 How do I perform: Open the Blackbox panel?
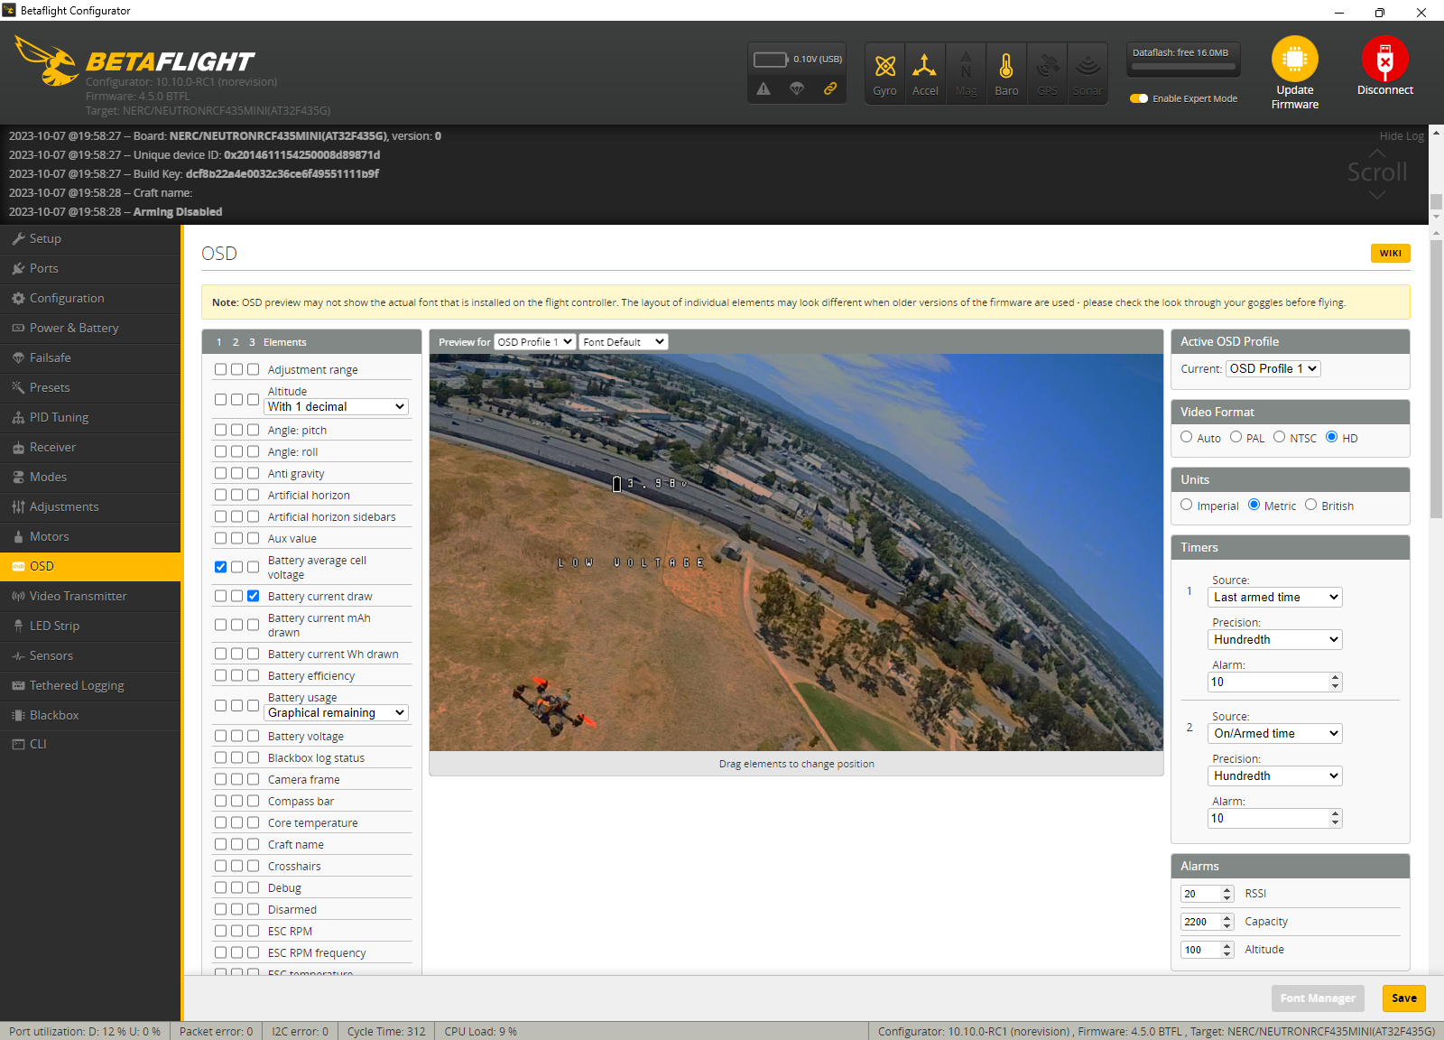[x=55, y=714]
